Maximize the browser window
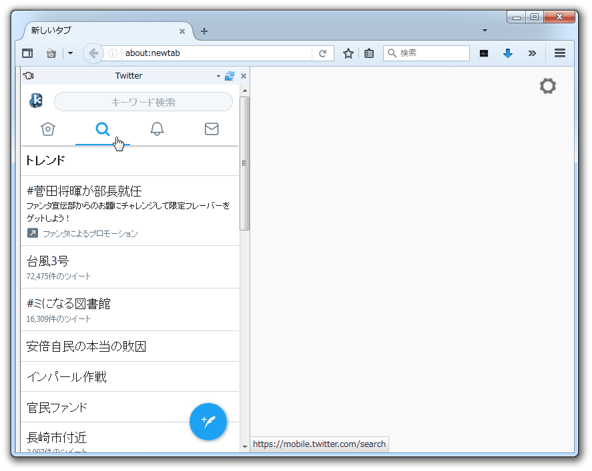592x471 pixels. pyautogui.click(x=534, y=17)
